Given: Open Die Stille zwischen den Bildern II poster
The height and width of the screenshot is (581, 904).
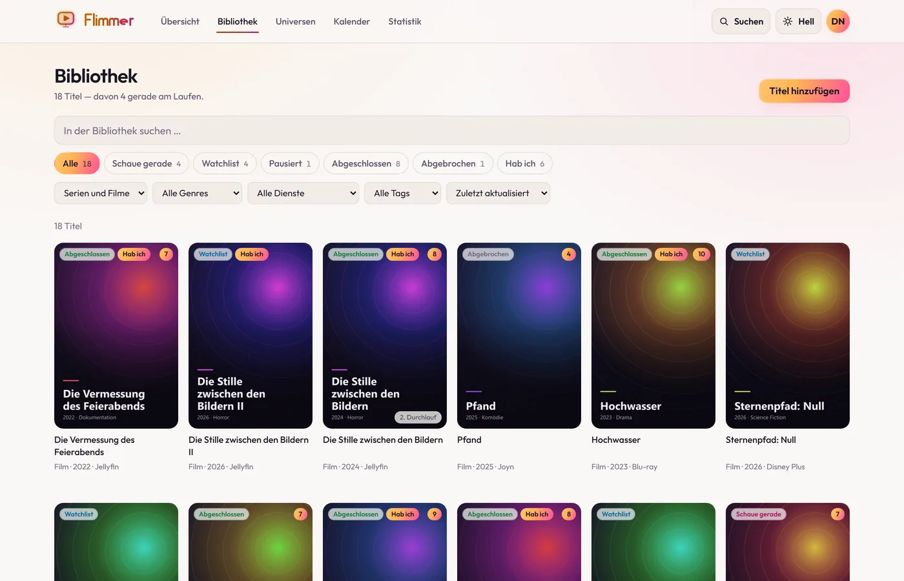Looking at the screenshot, I should pyautogui.click(x=251, y=336).
